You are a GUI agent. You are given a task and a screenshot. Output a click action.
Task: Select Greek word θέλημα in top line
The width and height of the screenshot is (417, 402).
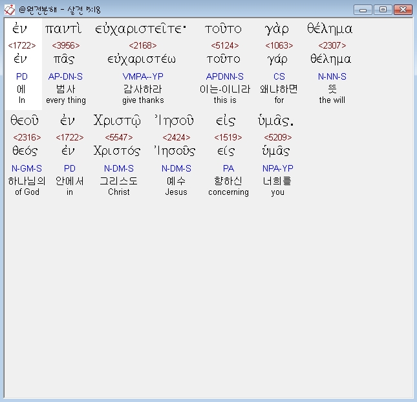click(330, 28)
